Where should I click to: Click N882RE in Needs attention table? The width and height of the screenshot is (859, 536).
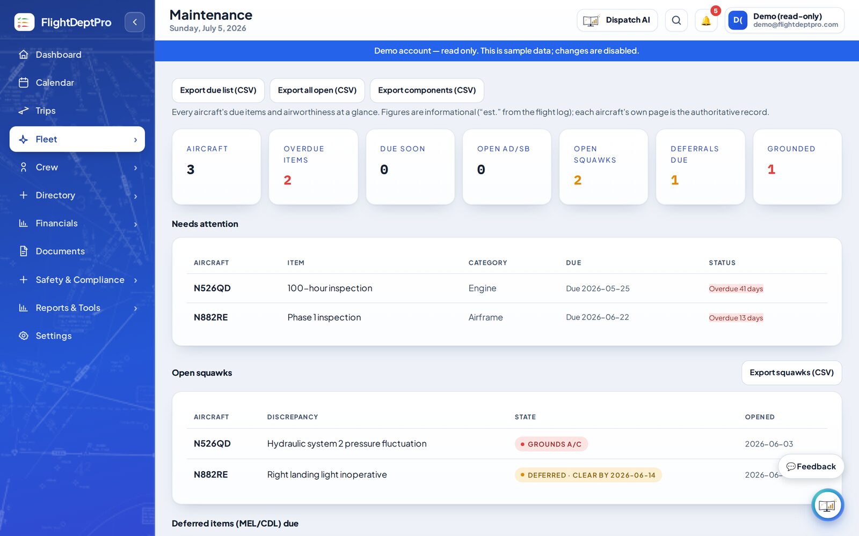point(210,317)
